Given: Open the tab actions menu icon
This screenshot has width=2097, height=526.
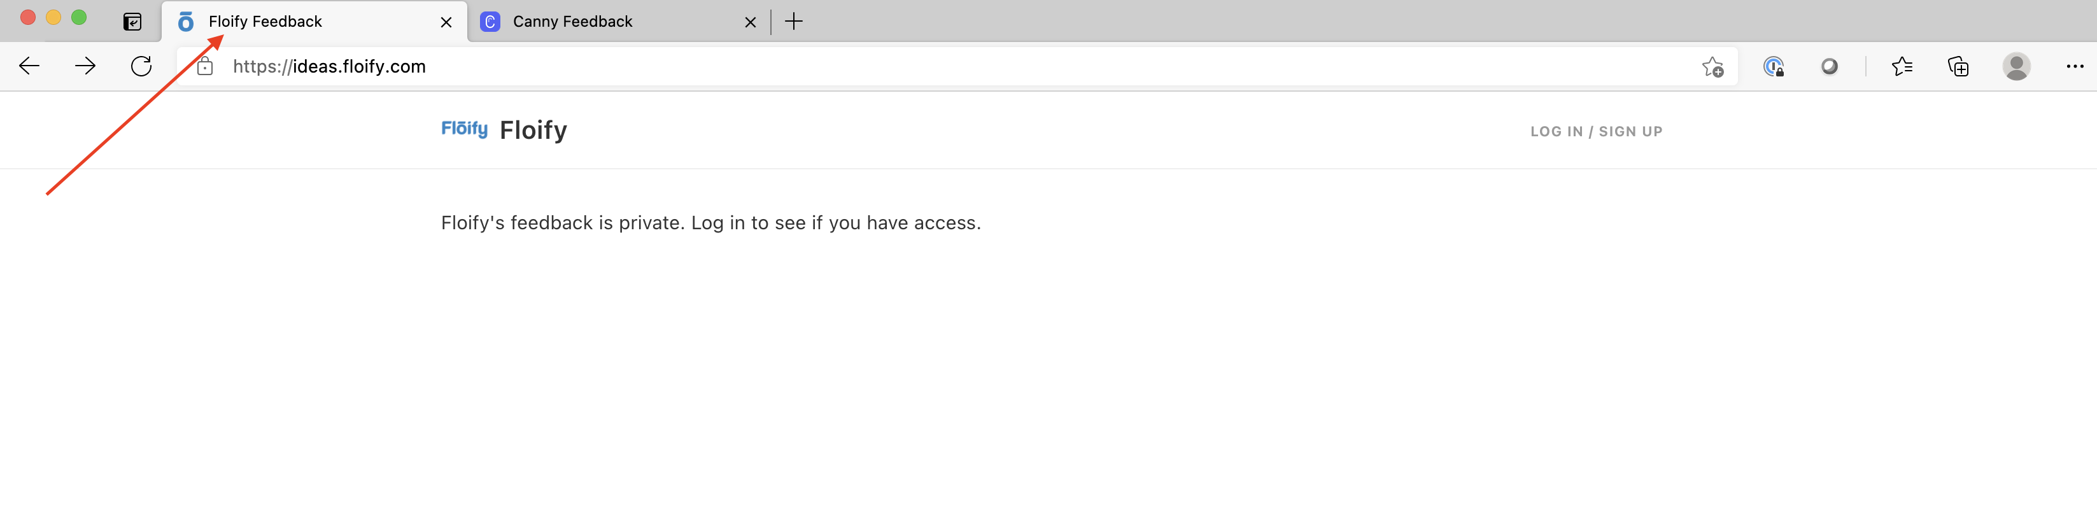Looking at the screenshot, I should click(132, 22).
